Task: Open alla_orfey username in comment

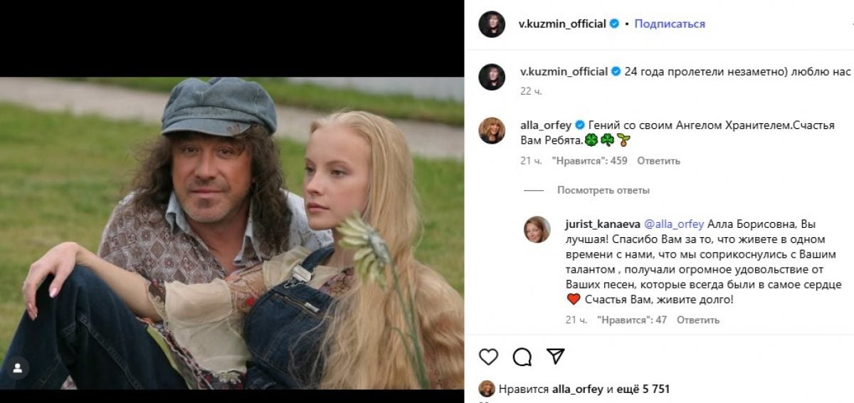Action: (545, 124)
